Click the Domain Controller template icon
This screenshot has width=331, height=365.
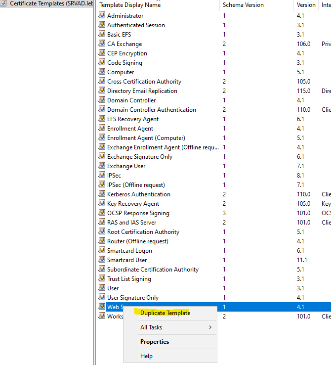102,100
